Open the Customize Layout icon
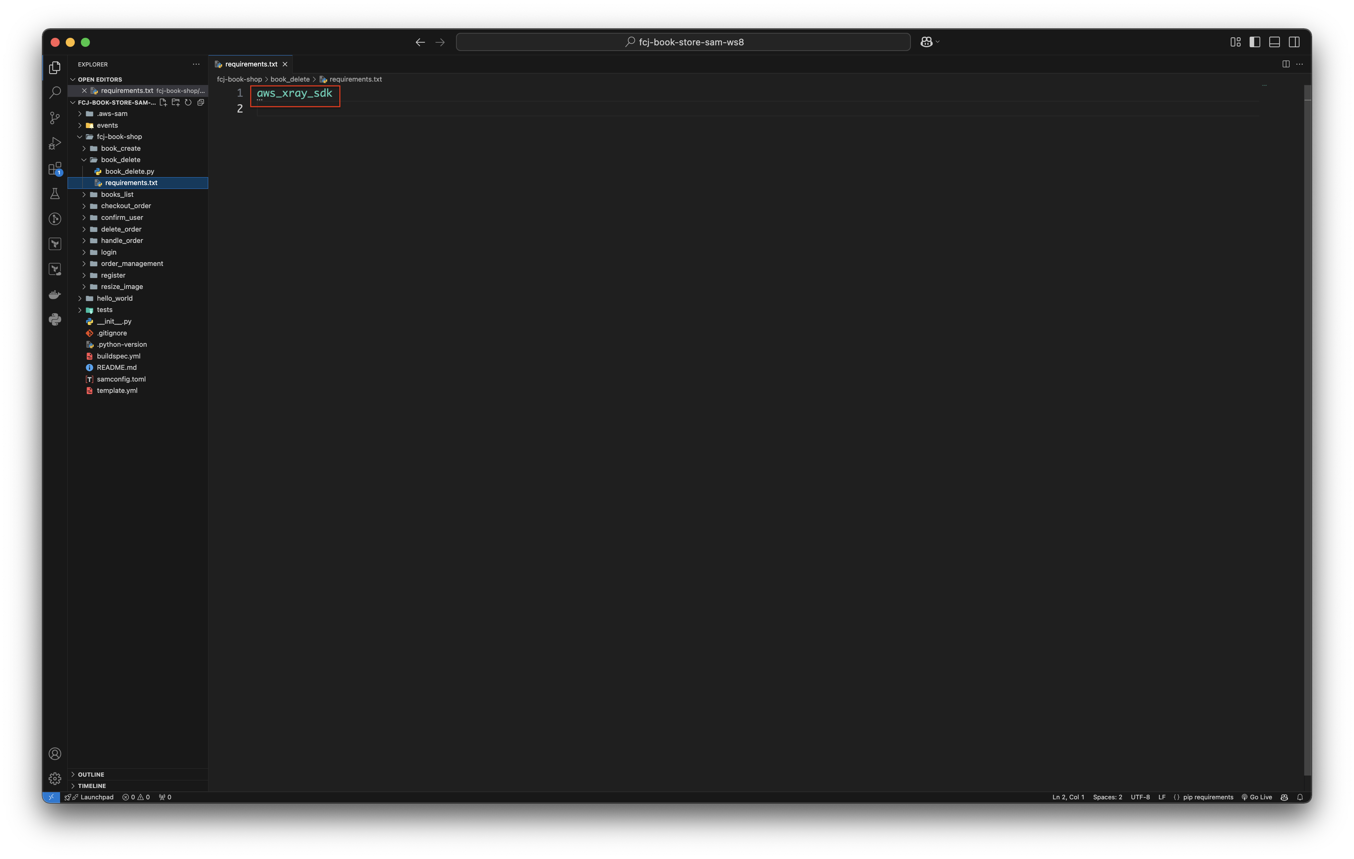1354x859 pixels. (x=1235, y=42)
